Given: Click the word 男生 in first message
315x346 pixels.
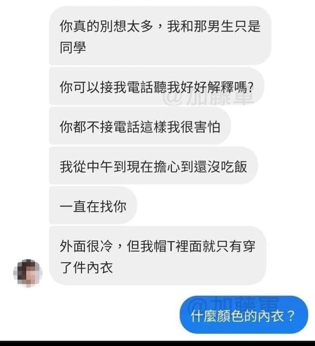Looking at the screenshot, I should [x=220, y=26].
